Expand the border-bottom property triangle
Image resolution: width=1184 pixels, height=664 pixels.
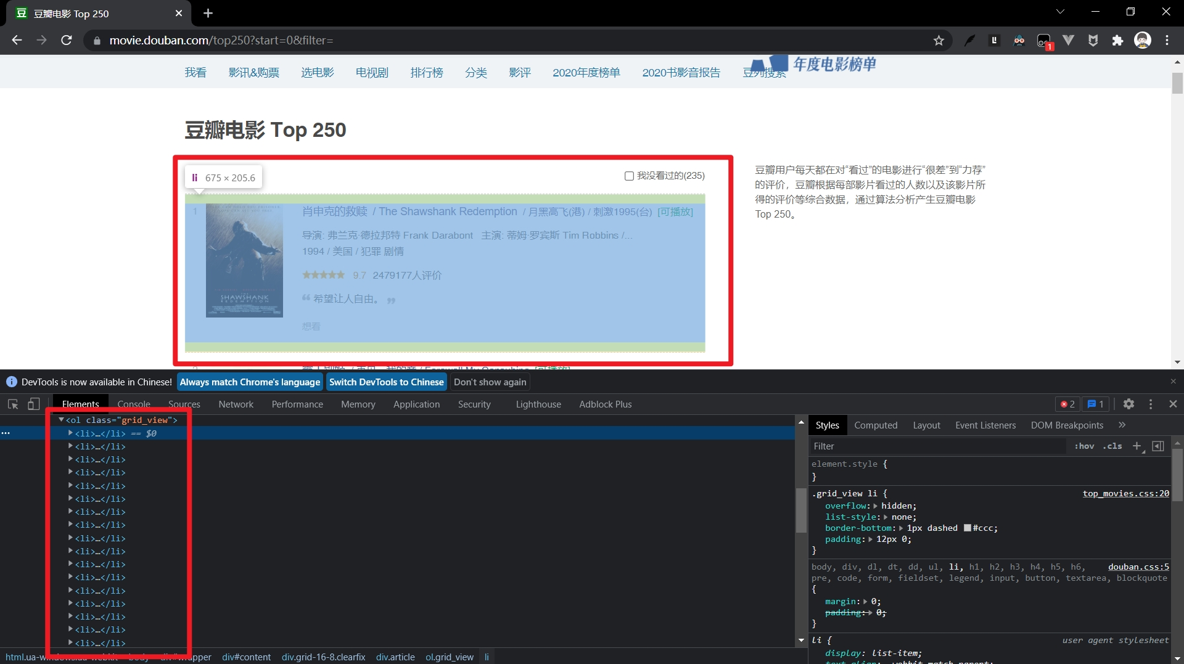pyautogui.click(x=901, y=528)
